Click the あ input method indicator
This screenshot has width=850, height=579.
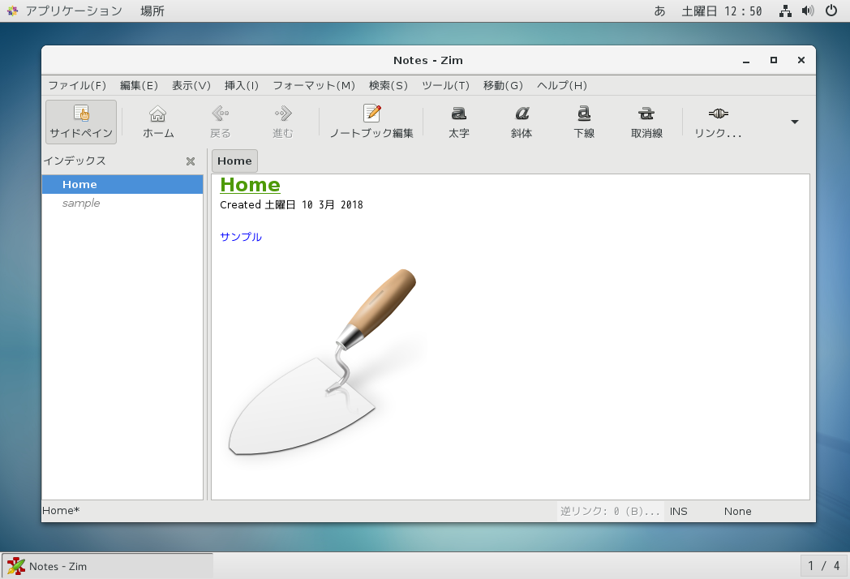tap(659, 11)
